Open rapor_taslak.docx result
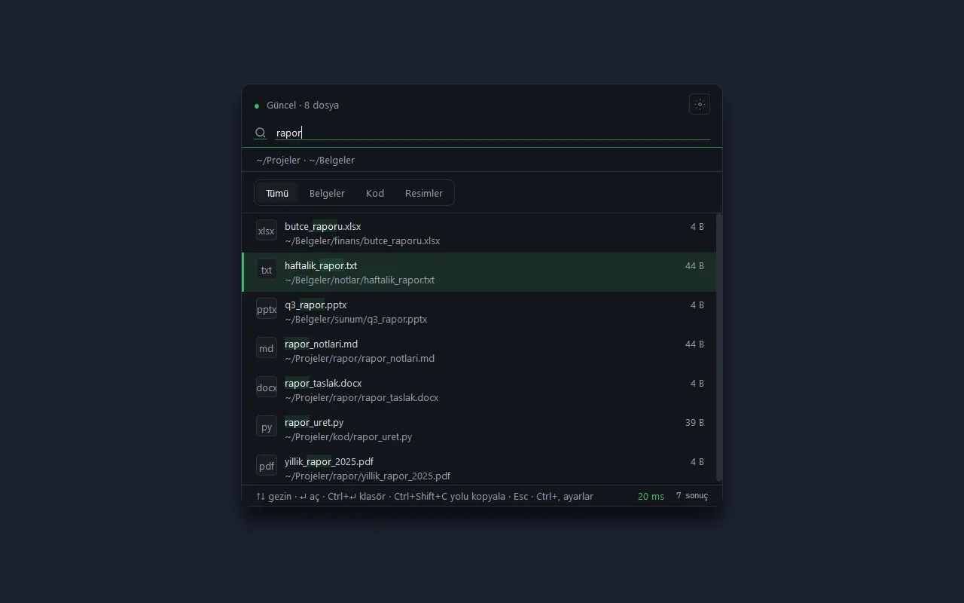 [x=479, y=390]
